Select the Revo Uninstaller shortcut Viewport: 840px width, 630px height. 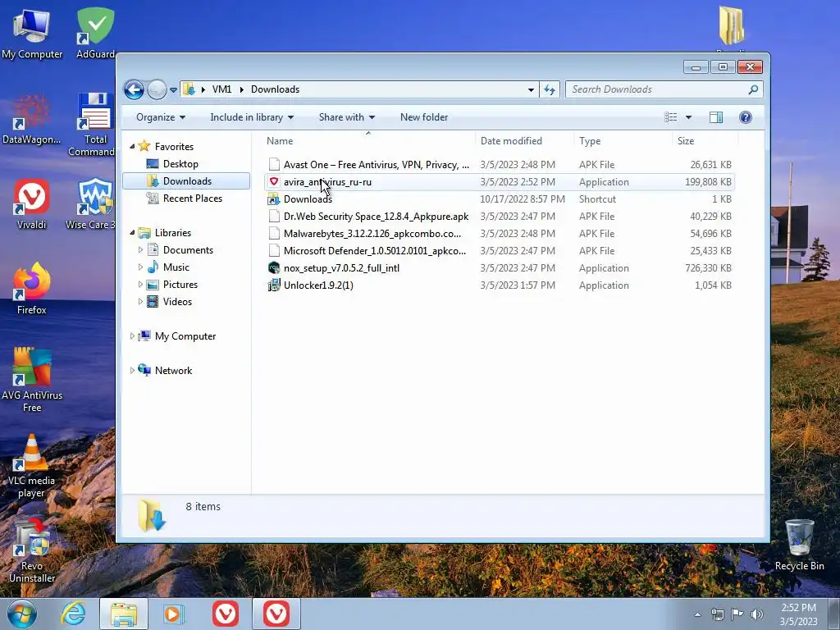click(x=32, y=550)
